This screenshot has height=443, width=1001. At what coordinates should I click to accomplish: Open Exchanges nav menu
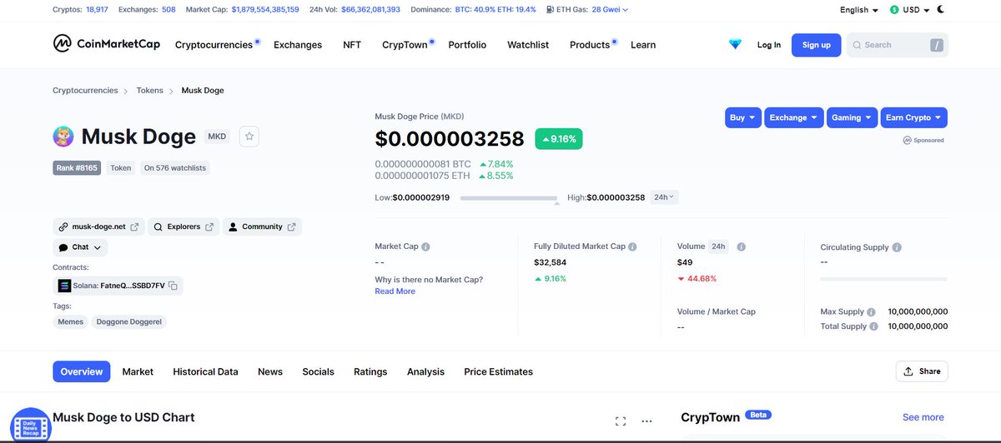click(x=298, y=45)
